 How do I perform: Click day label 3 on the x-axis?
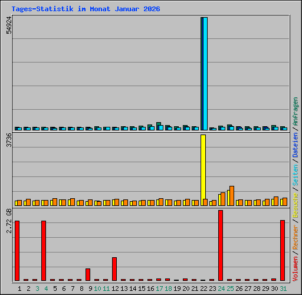click(x=37, y=289)
